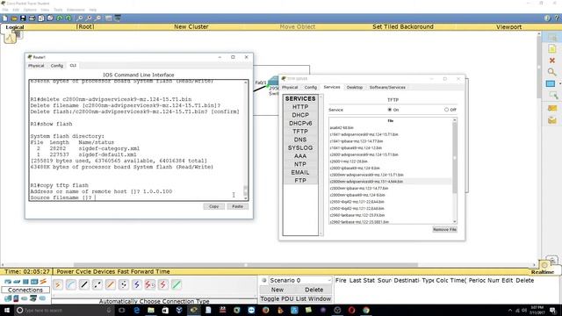Select DHCPv6 in the services list
562x316 pixels.
click(x=300, y=123)
